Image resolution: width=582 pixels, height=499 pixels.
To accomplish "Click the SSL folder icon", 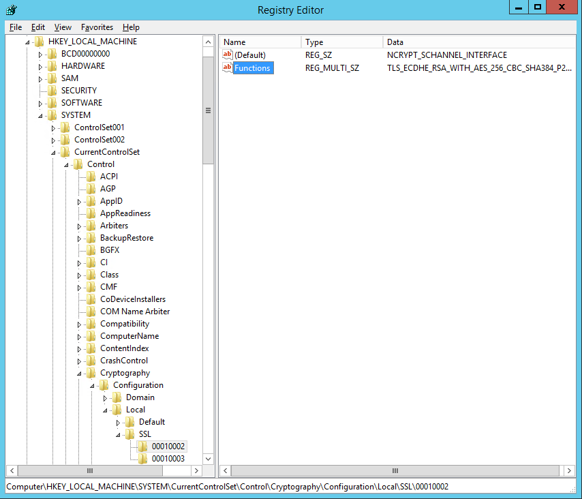I will tap(130, 434).
